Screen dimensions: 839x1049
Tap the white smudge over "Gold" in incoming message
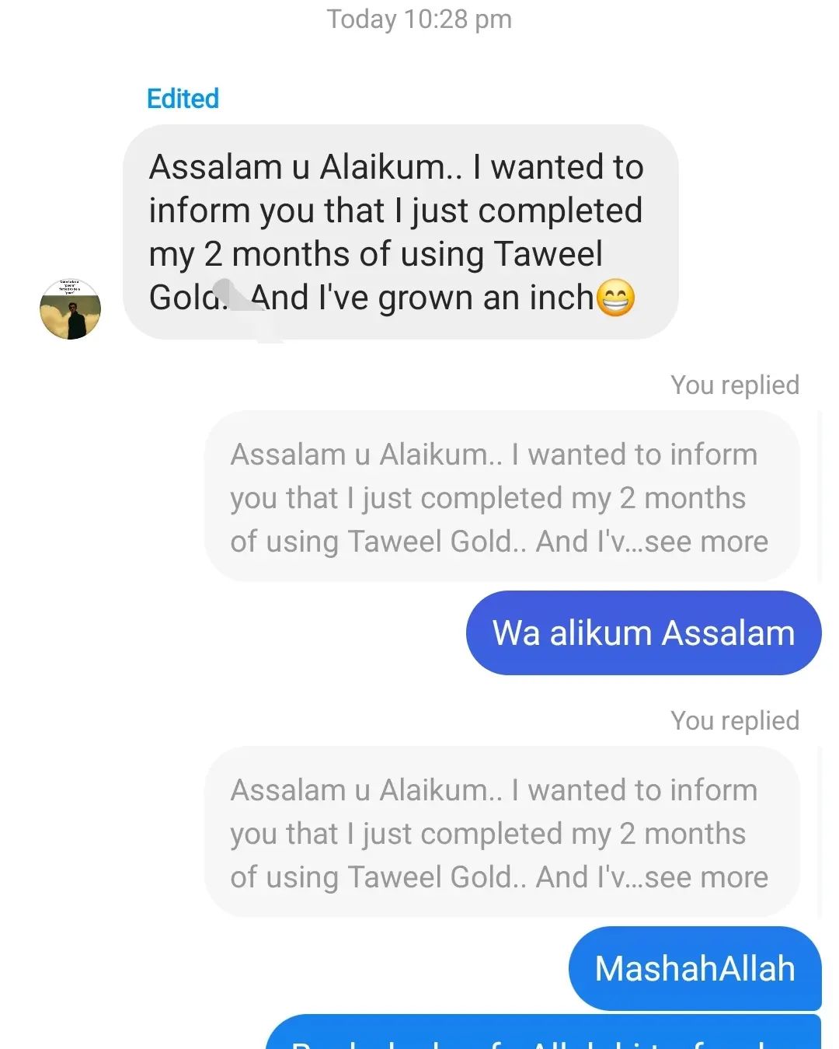click(x=241, y=307)
